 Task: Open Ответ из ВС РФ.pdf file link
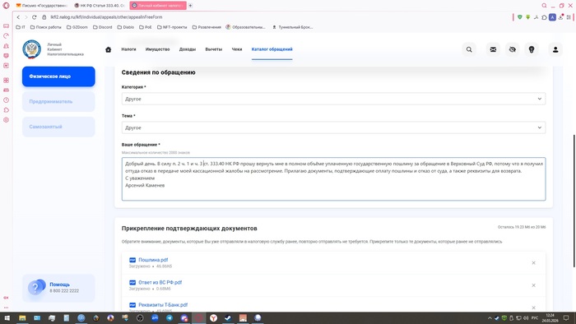coord(160,282)
